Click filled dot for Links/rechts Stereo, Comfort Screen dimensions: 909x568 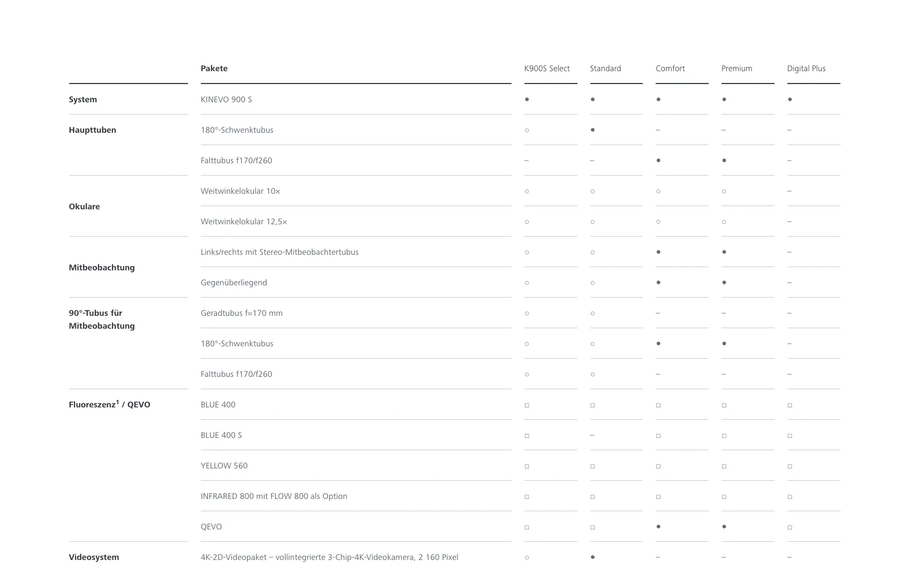658,252
